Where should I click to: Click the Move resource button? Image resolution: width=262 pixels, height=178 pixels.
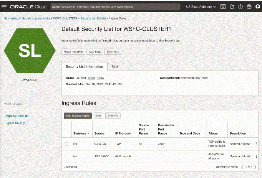coord(73,51)
